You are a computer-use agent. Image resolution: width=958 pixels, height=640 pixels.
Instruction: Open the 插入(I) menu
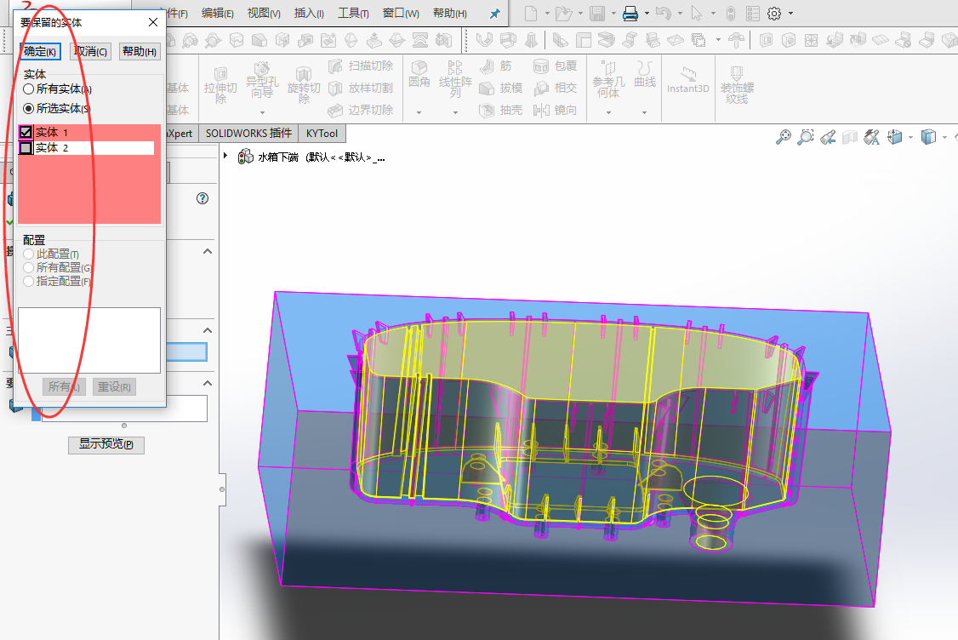pos(309,13)
